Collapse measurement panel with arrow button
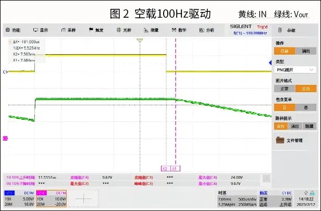 [x=266, y=179]
